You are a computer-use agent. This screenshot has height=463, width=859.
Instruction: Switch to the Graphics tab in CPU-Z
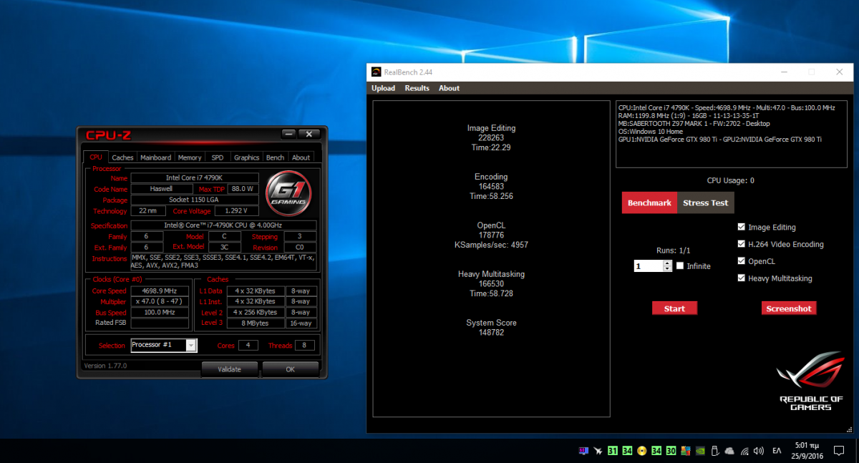click(x=246, y=157)
